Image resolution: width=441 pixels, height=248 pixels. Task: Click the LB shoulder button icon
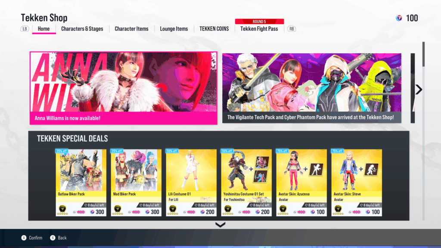point(25,29)
